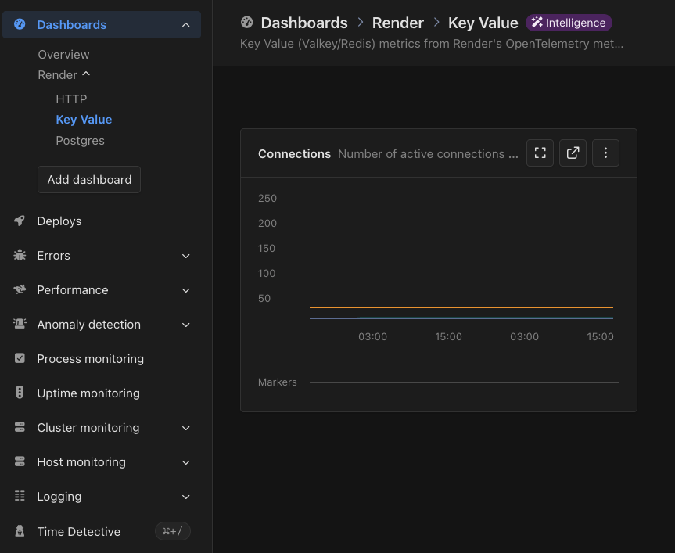The image size is (675, 553).
Task: Click the Process monitoring checkmark icon
Action: 20,358
